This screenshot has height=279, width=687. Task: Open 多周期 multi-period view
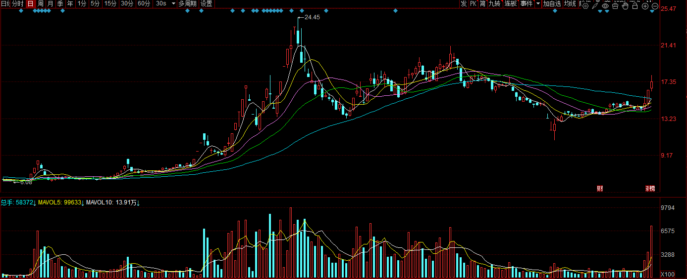tap(187, 3)
